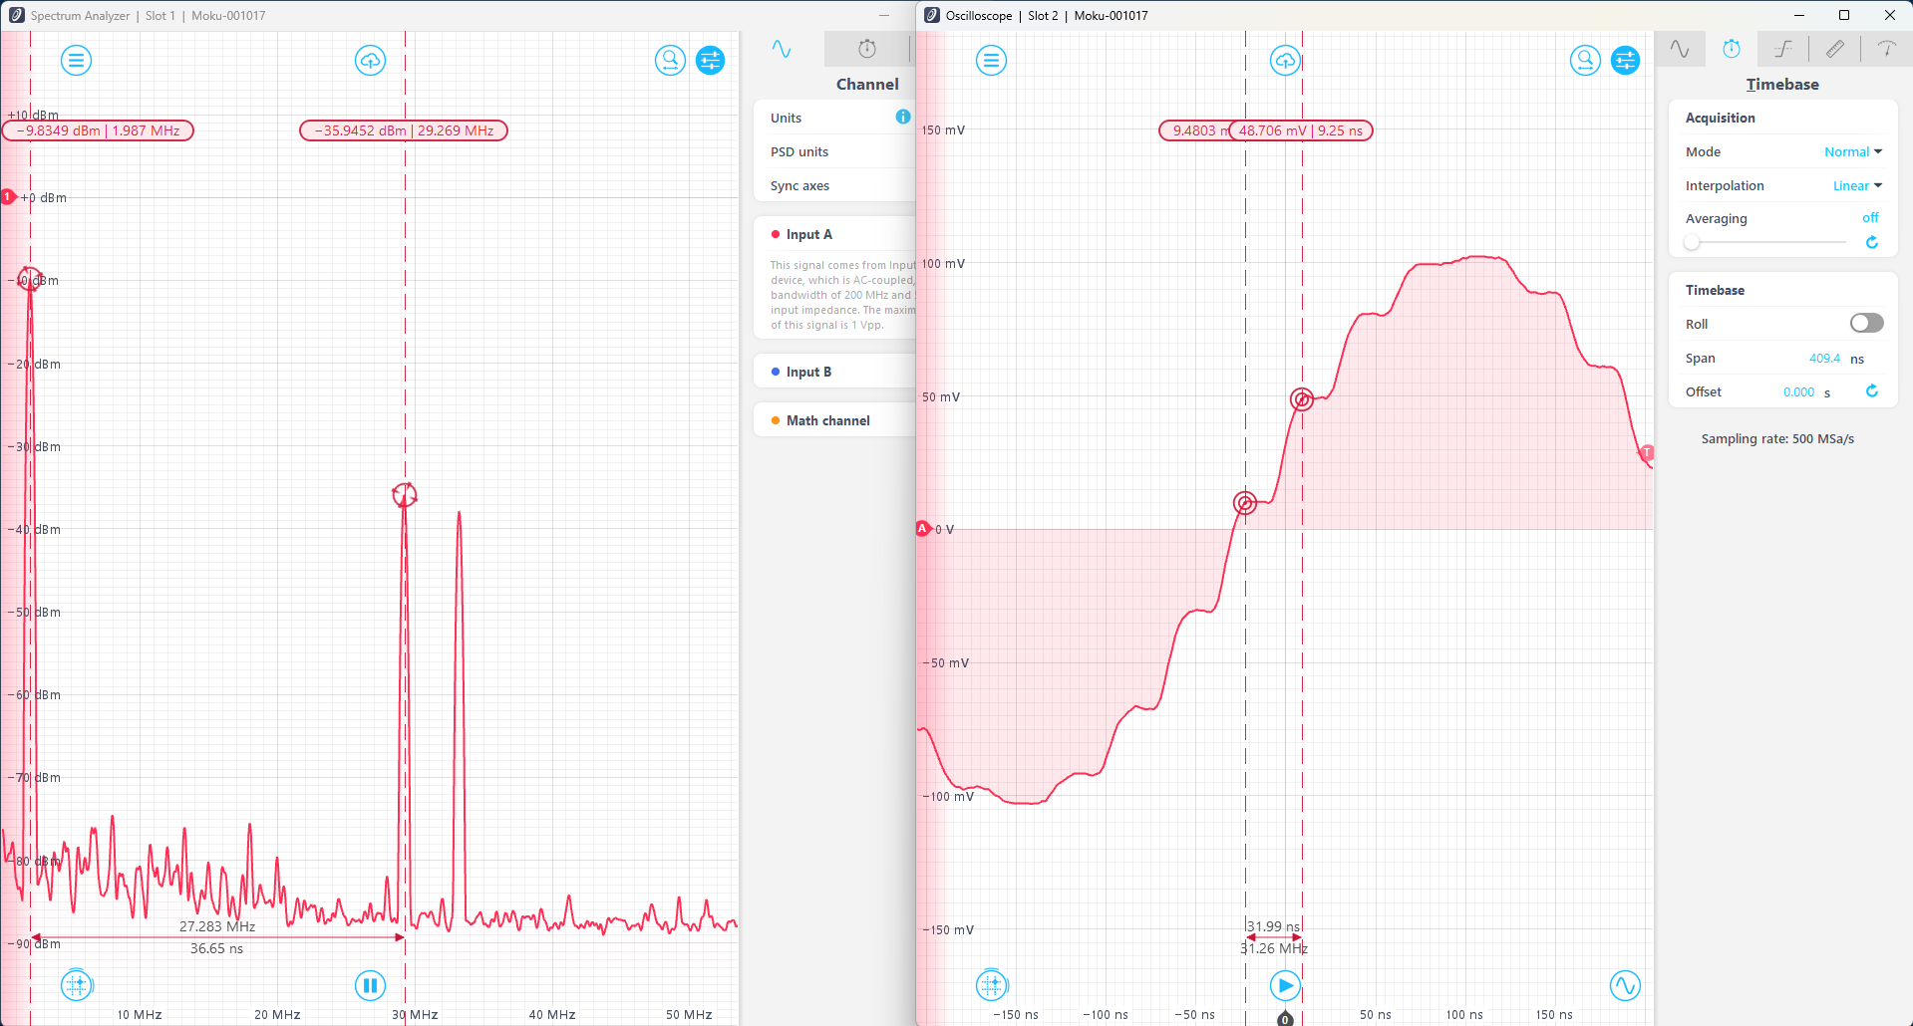This screenshot has height=1026, width=1913.
Task: Switch to the Oscilloscope Trigger tab
Action: point(1783,49)
